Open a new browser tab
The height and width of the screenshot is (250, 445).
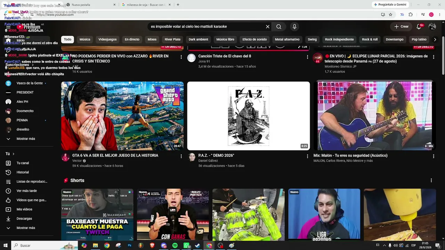(x=178, y=5)
